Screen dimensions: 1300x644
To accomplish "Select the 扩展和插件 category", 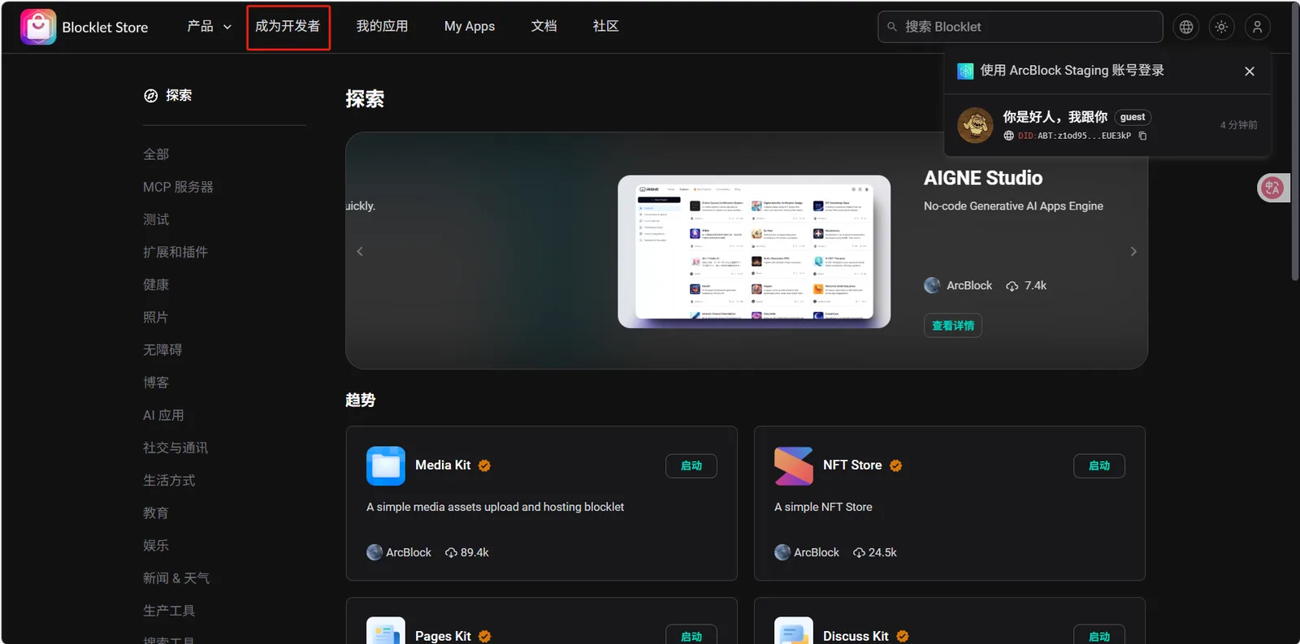I will click(175, 252).
